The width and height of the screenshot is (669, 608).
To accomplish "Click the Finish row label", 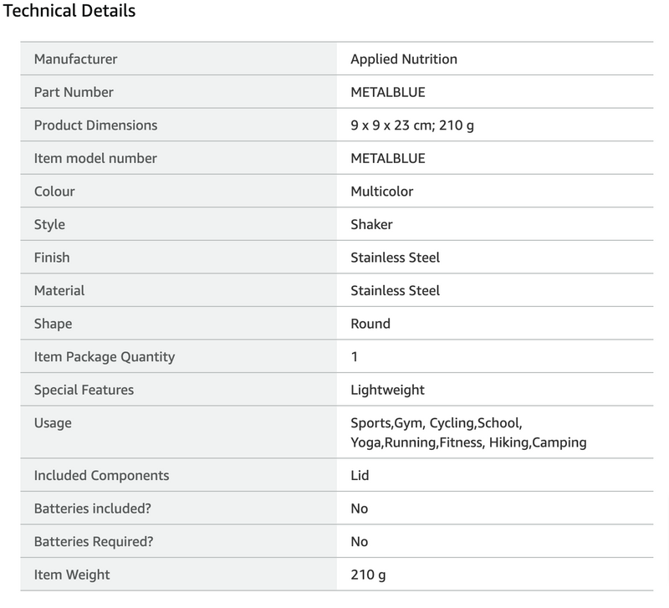I will [53, 258].
